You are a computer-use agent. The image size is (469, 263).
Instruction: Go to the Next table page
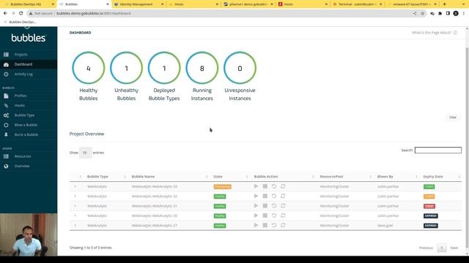click(x=454, y=248)
